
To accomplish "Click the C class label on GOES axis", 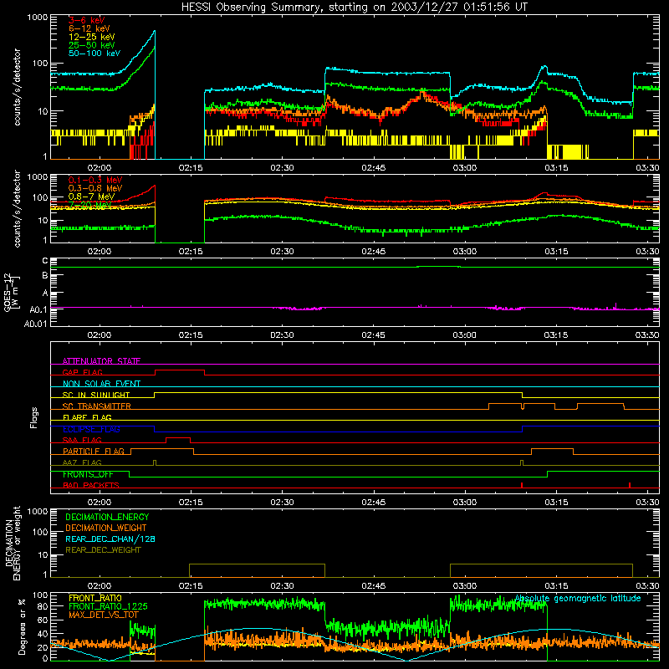I will 45,260.
